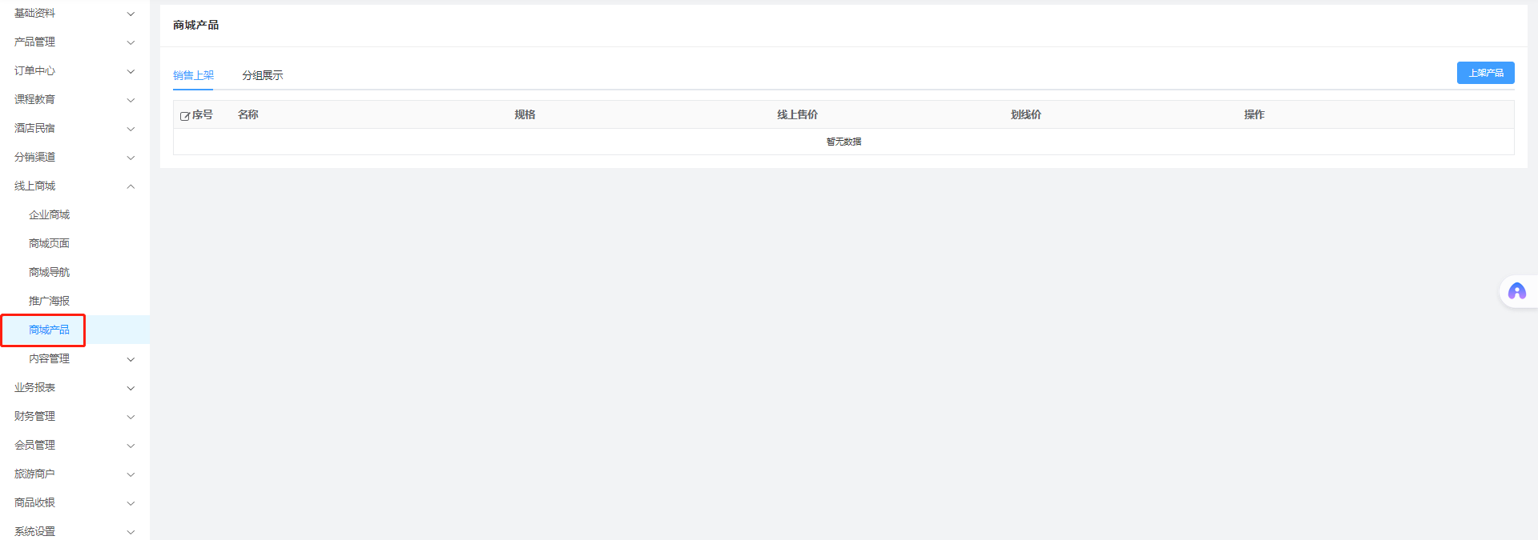Select the 销售上架 tab
1538x540 pixels.
(193, 75)
